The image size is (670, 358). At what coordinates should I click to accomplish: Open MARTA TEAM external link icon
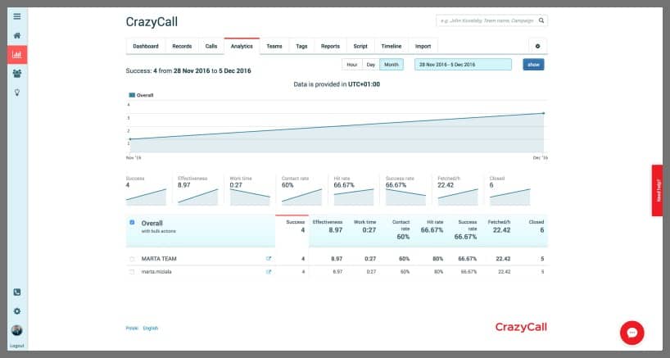pyautogui.click(x=268, y=259)
